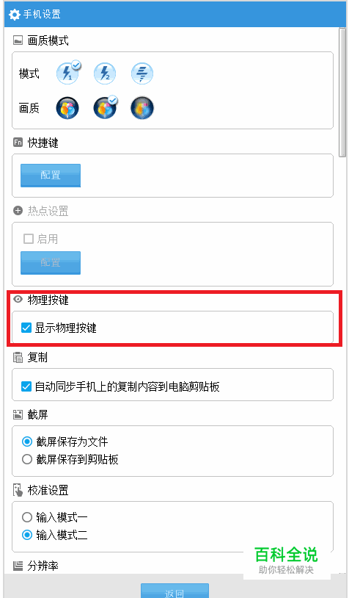Screen dimensions: 349x598
Task: Choose the third speed mode icon
Action: [x=142, y=73]
